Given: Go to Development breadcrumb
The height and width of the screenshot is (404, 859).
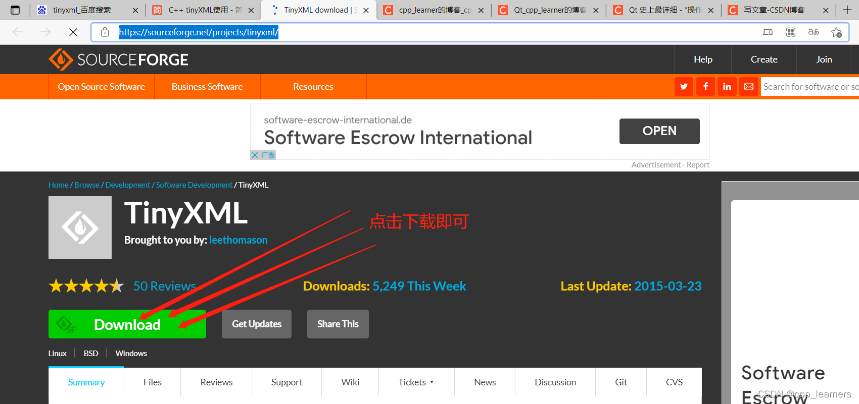Looking at the screenshot, I should 128,185.
